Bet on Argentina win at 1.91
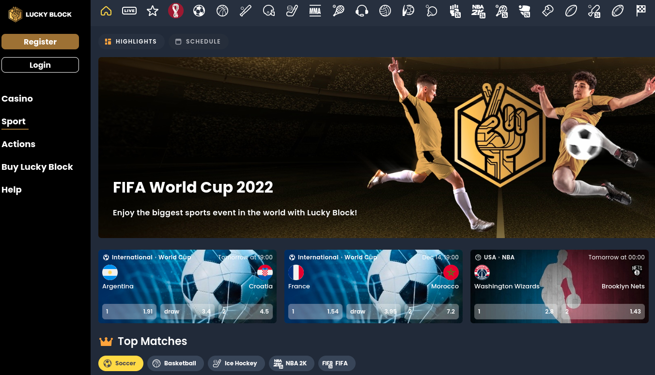 129,312
